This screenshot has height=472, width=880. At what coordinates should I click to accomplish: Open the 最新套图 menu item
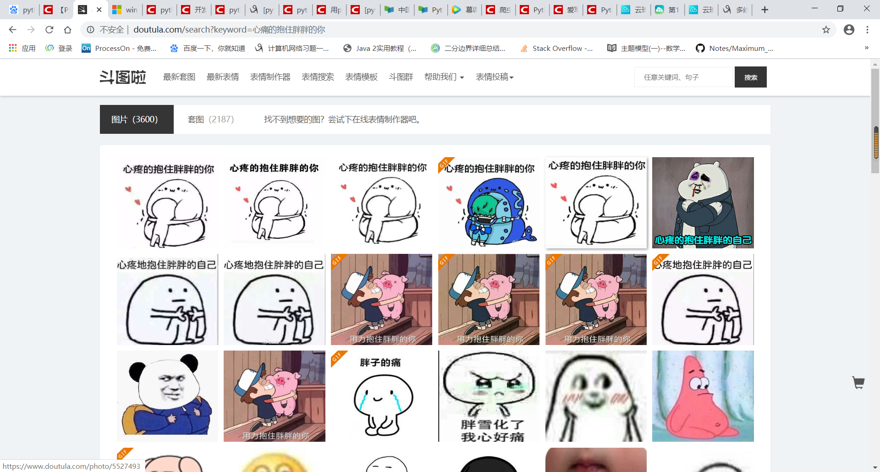[x=179, y=77]
